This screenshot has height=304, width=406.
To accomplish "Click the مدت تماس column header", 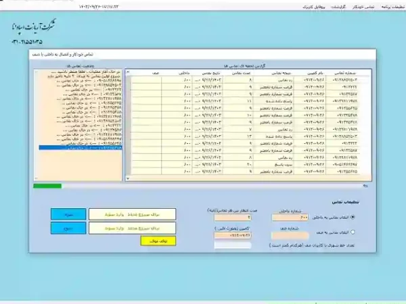I will (241, 73).
